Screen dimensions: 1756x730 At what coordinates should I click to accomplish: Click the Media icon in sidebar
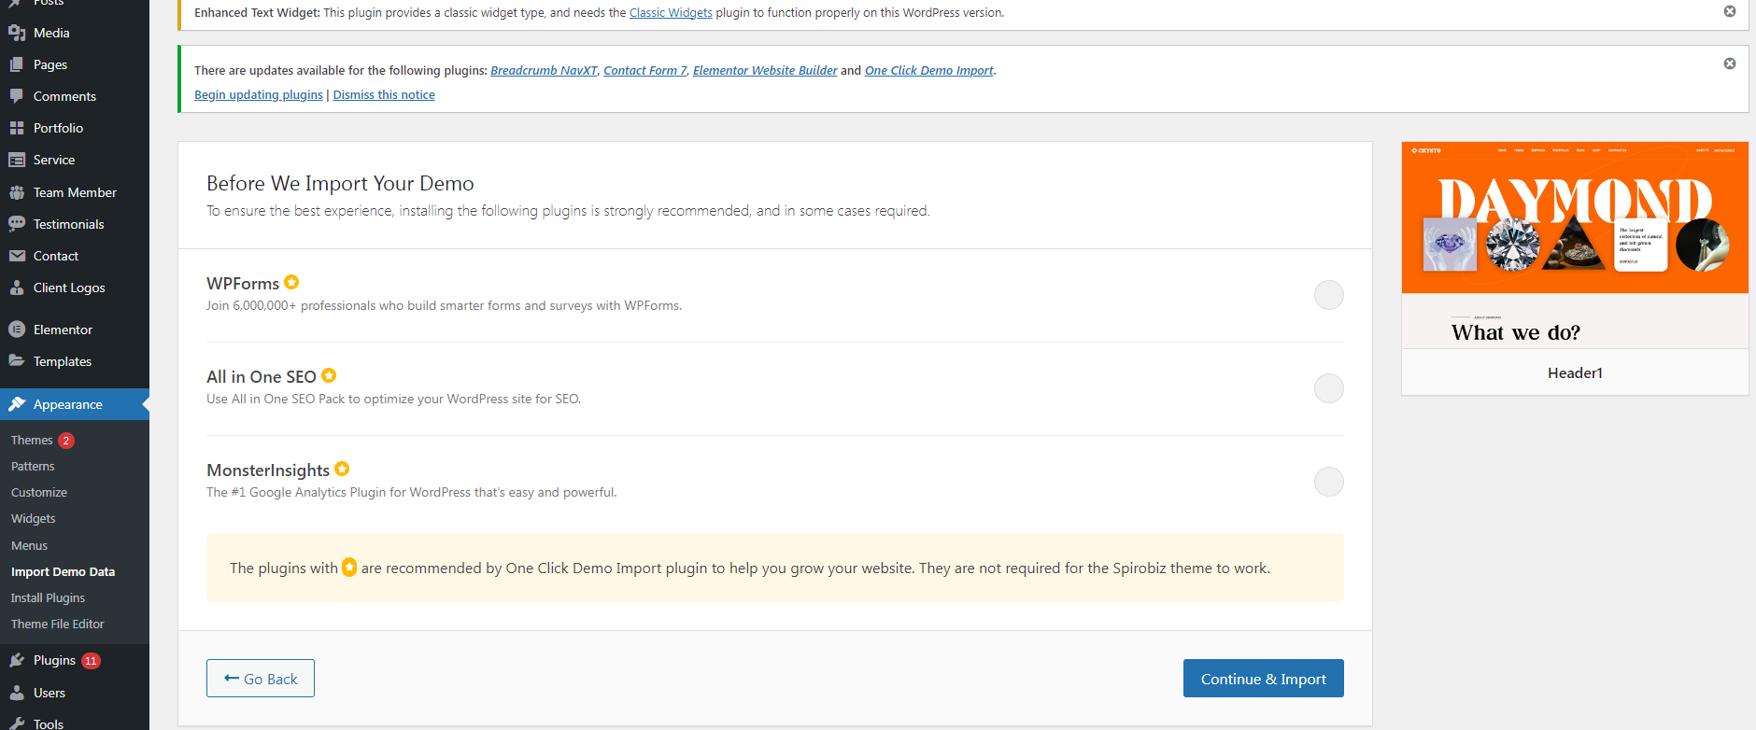17,33
